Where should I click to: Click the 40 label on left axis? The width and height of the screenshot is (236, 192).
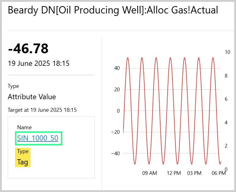(x=117, y=68)
